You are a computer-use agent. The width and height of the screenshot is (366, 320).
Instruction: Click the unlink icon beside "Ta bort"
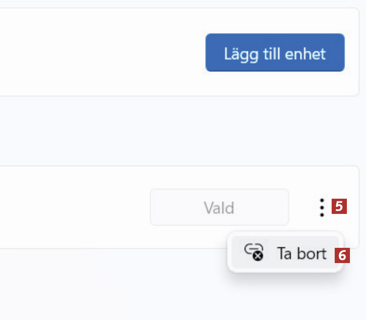coord(254,252)
